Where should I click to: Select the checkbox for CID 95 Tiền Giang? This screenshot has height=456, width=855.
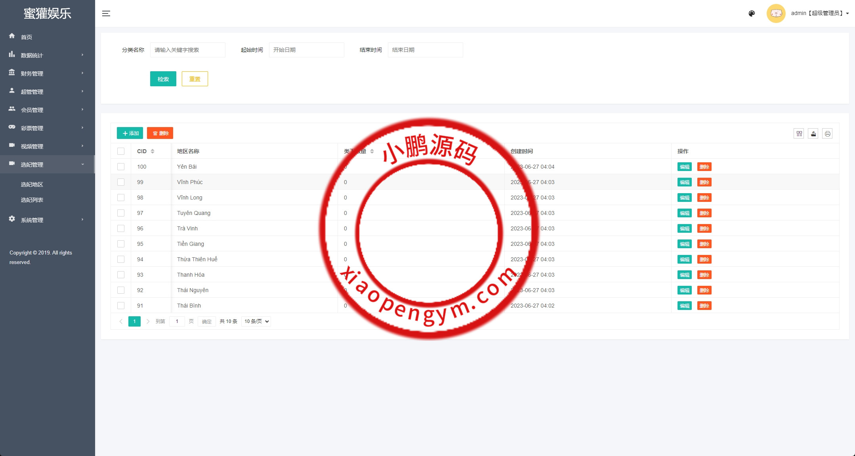(x=121, y=244)
